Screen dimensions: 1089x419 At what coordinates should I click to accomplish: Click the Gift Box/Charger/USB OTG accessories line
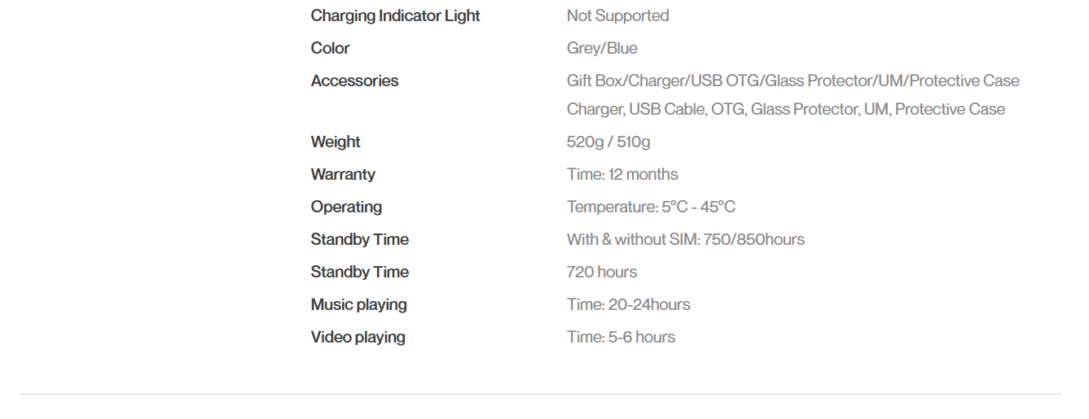click(793, 81)
